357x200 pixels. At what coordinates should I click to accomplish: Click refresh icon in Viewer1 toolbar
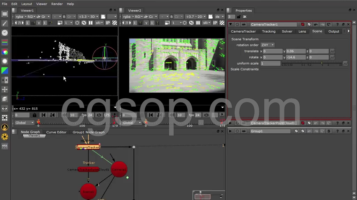click(x=84, y=23)
